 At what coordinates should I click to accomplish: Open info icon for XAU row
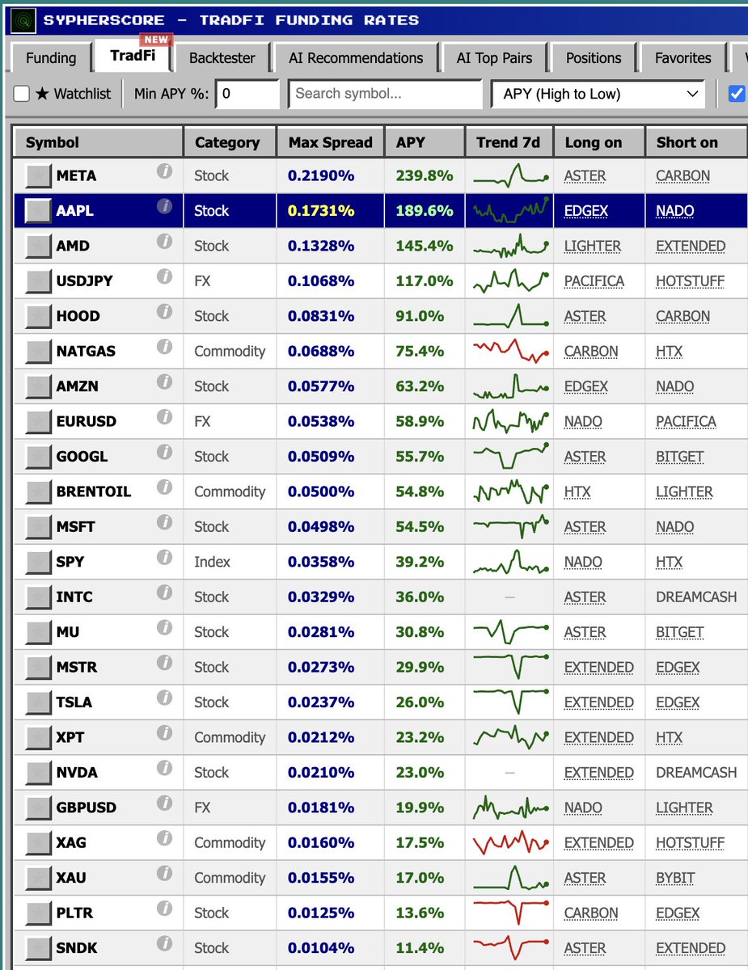point(164,874)
